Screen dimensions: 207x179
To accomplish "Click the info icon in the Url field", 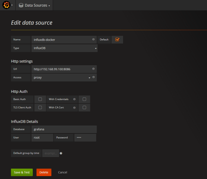I will click(93, 69).
